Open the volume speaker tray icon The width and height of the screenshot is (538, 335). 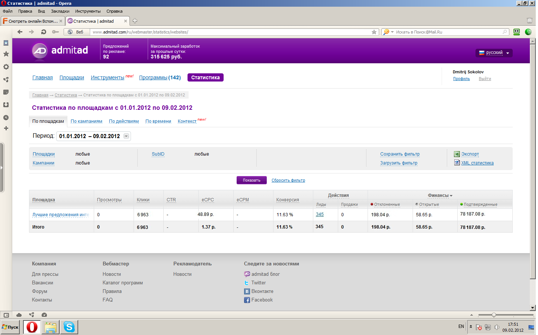click(497, 327)
